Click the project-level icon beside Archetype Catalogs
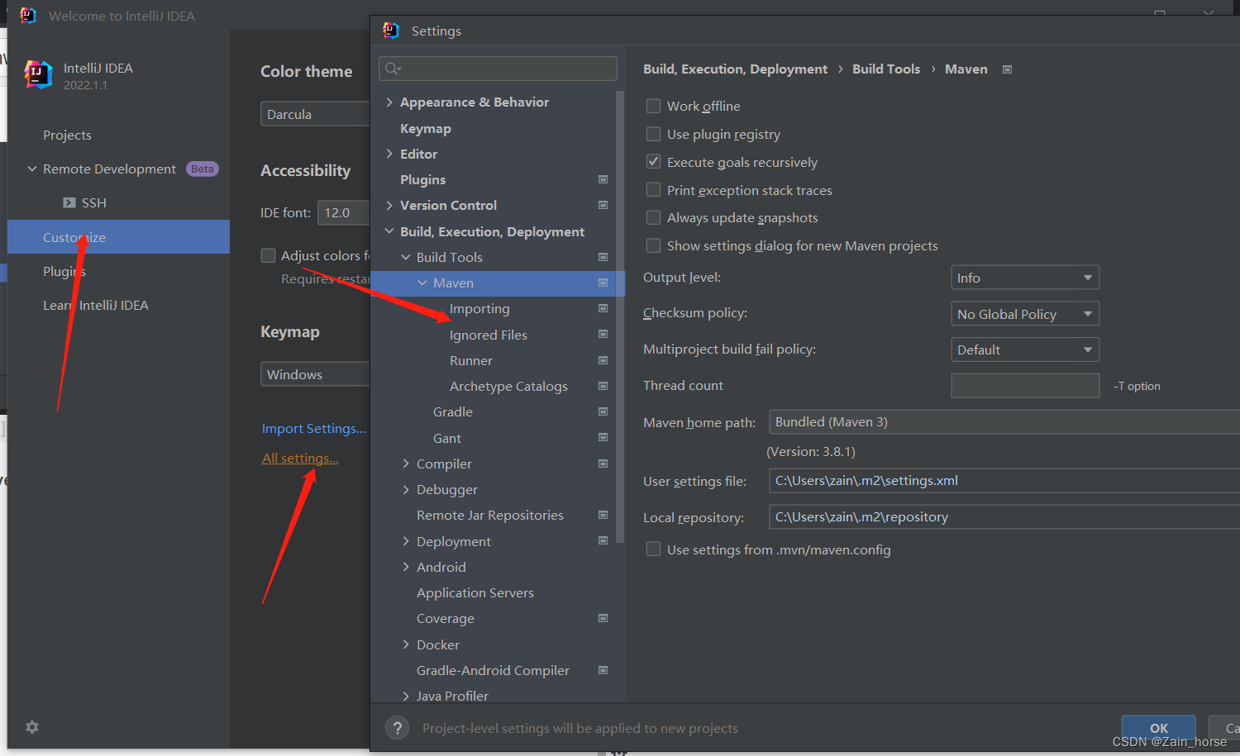1240x756 pixels. pyautogui.click(x=603, y=386)
